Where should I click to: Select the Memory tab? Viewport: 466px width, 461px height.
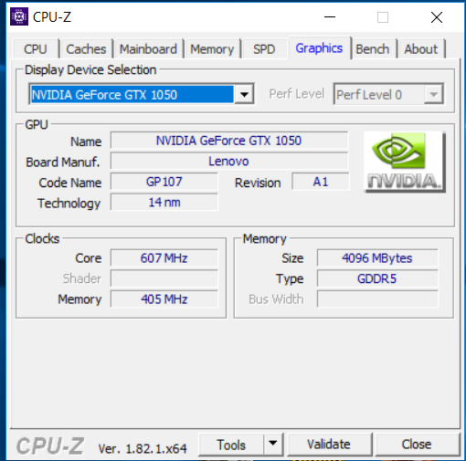212,49
